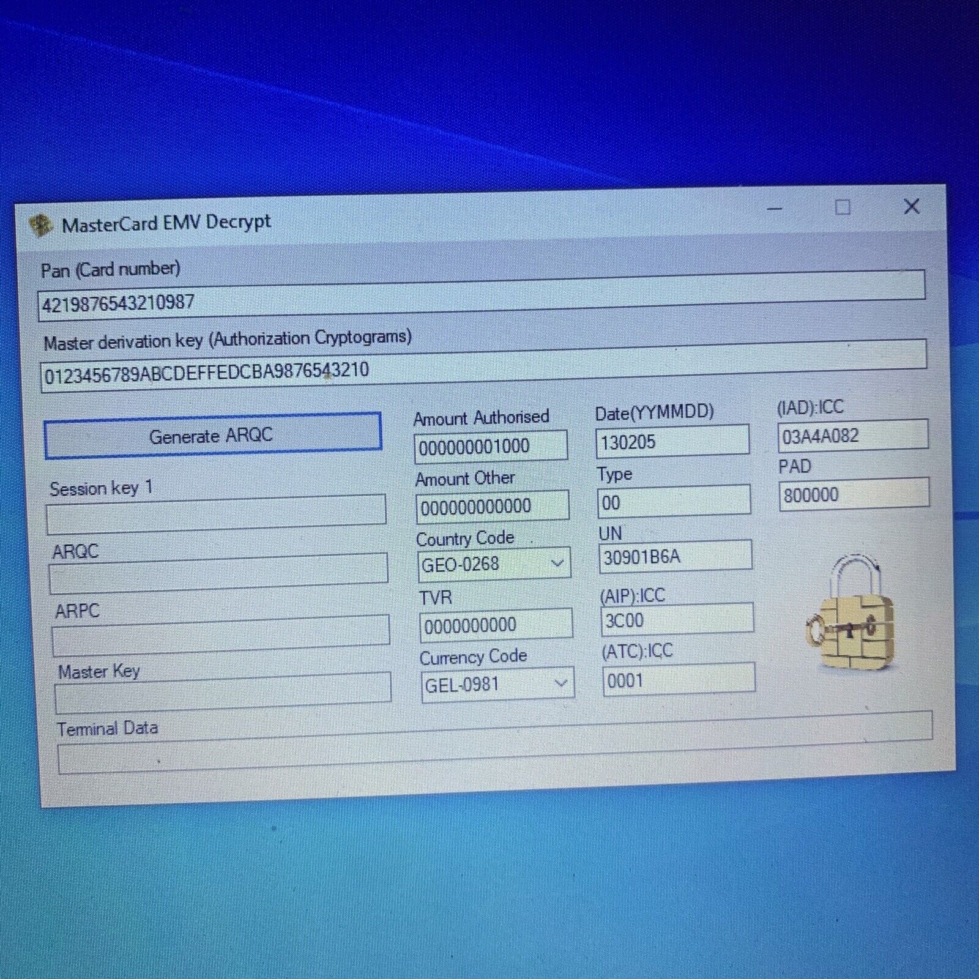The width and height of the screenshot is (979, 979).
Task: Click the Date(YYMMDD) field
Action: click(672, 441)
